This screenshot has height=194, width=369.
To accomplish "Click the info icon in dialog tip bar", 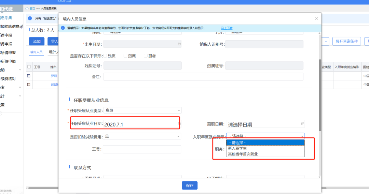I will pyautogui.click(x=63, y=28).
